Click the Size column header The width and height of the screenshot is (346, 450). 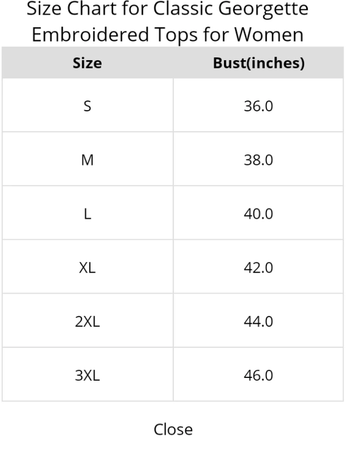[87, 63]
